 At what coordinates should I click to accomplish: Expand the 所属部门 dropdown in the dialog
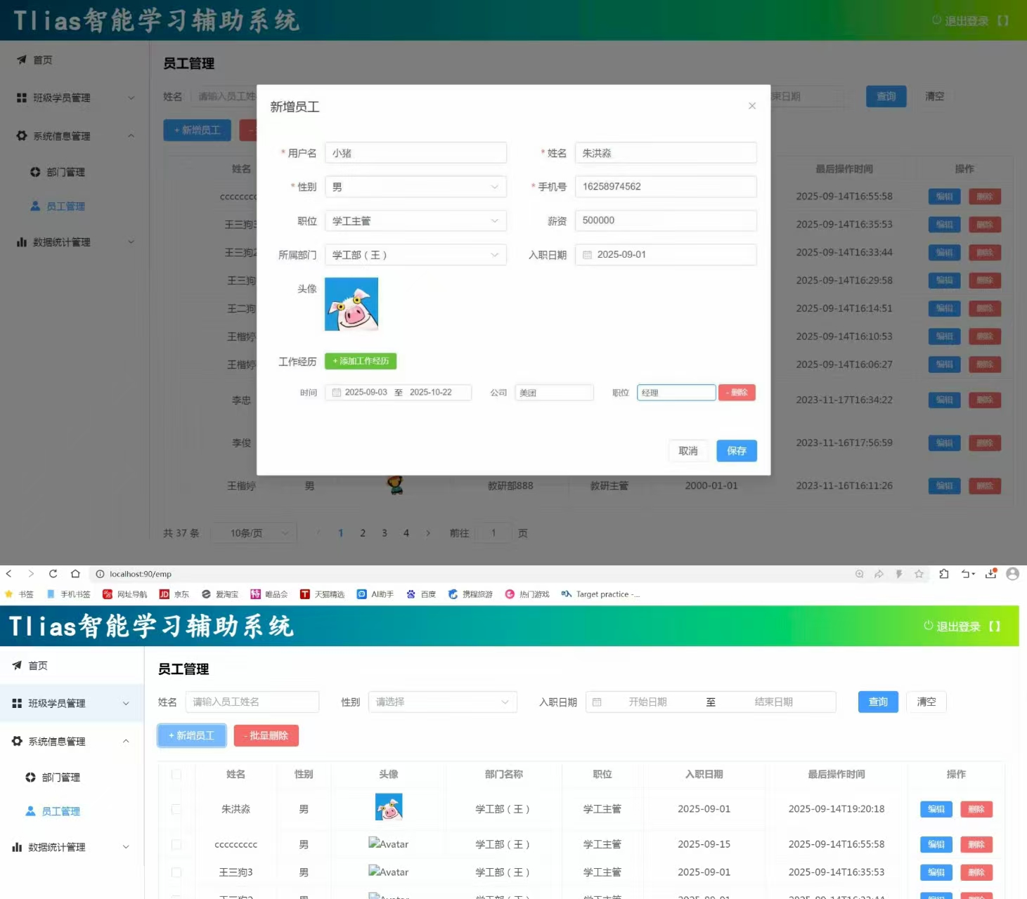415,255
